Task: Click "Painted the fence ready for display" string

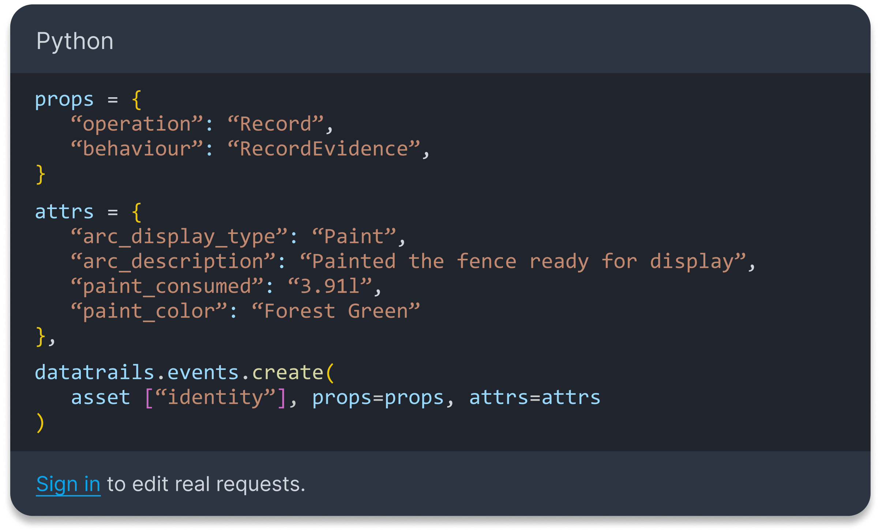Action: 523,261
